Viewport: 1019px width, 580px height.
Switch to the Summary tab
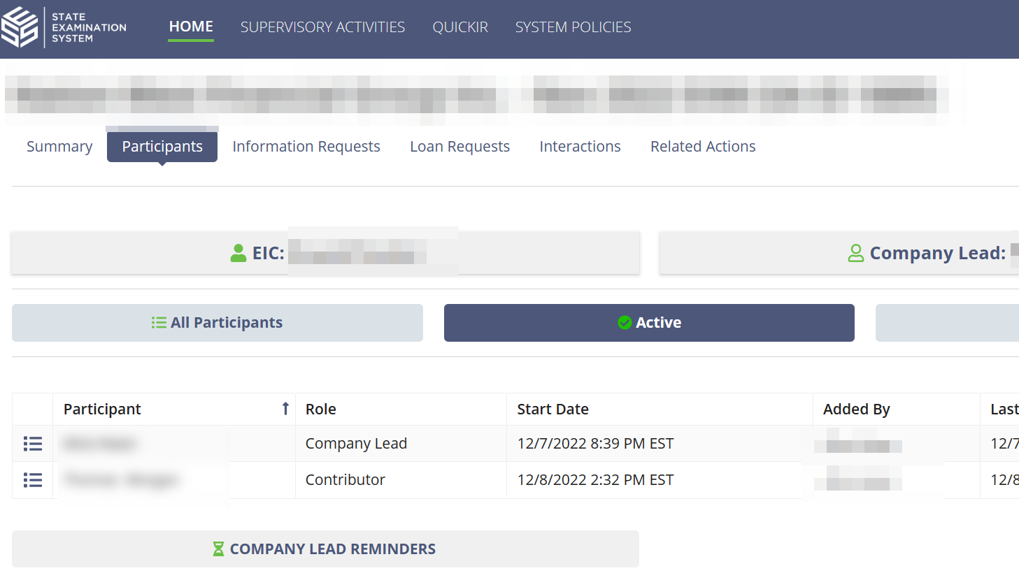[x=59, y=147]
